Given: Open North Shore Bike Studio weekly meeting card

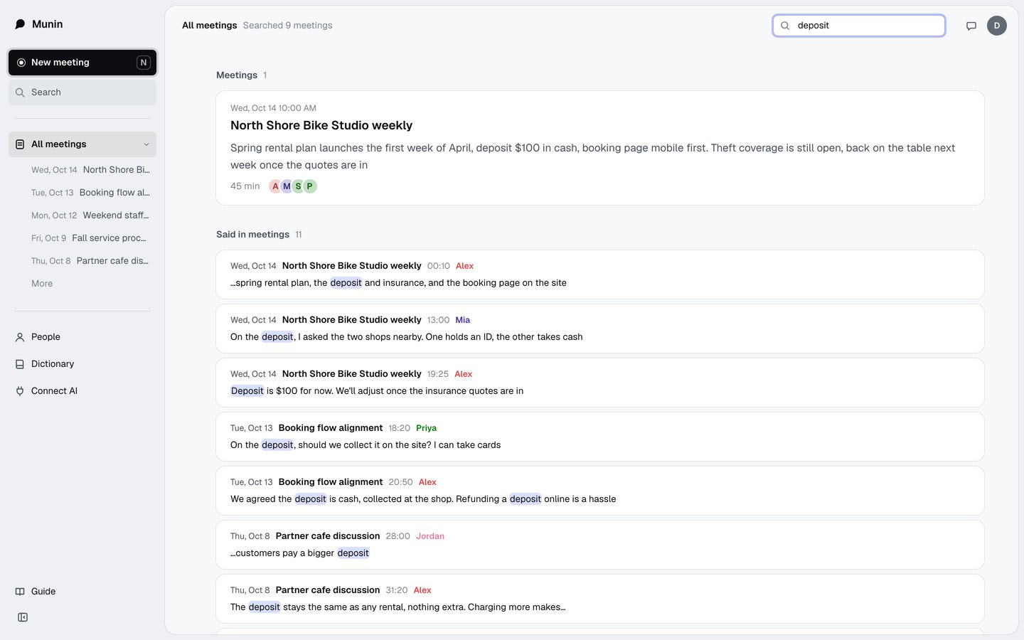Looking at the screenshot, I should coord(600,148).
